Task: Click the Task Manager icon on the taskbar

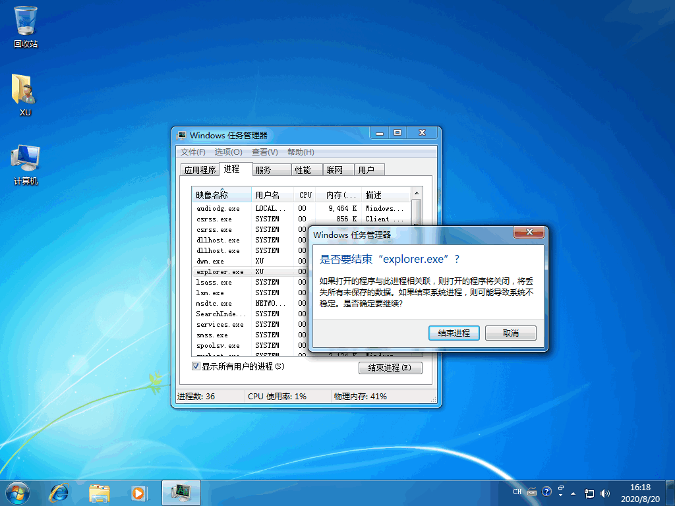Action: click(x=180, y=492)
